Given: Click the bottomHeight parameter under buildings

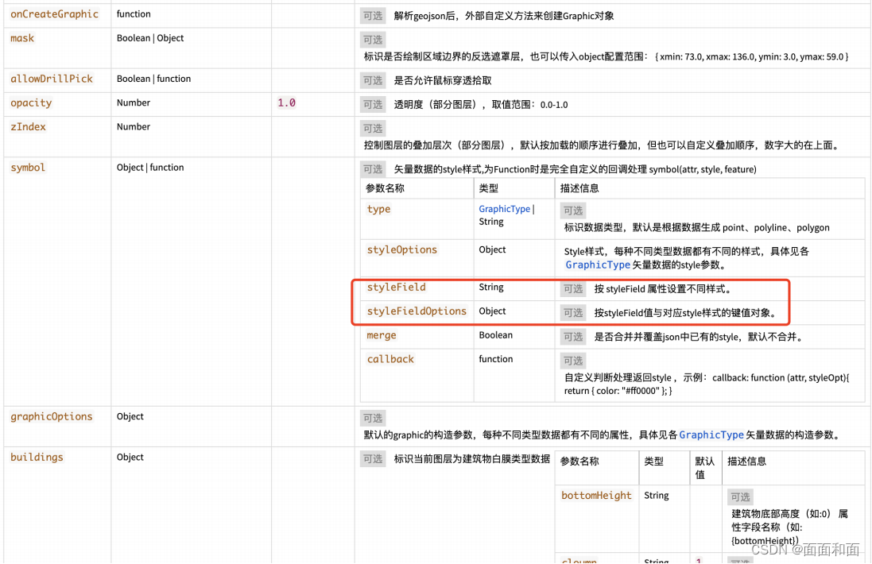Looking at the screenshot, I should coord(596,495).
